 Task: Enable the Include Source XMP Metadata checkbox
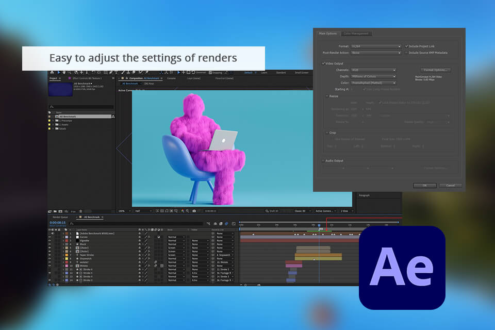coord(407,53)
